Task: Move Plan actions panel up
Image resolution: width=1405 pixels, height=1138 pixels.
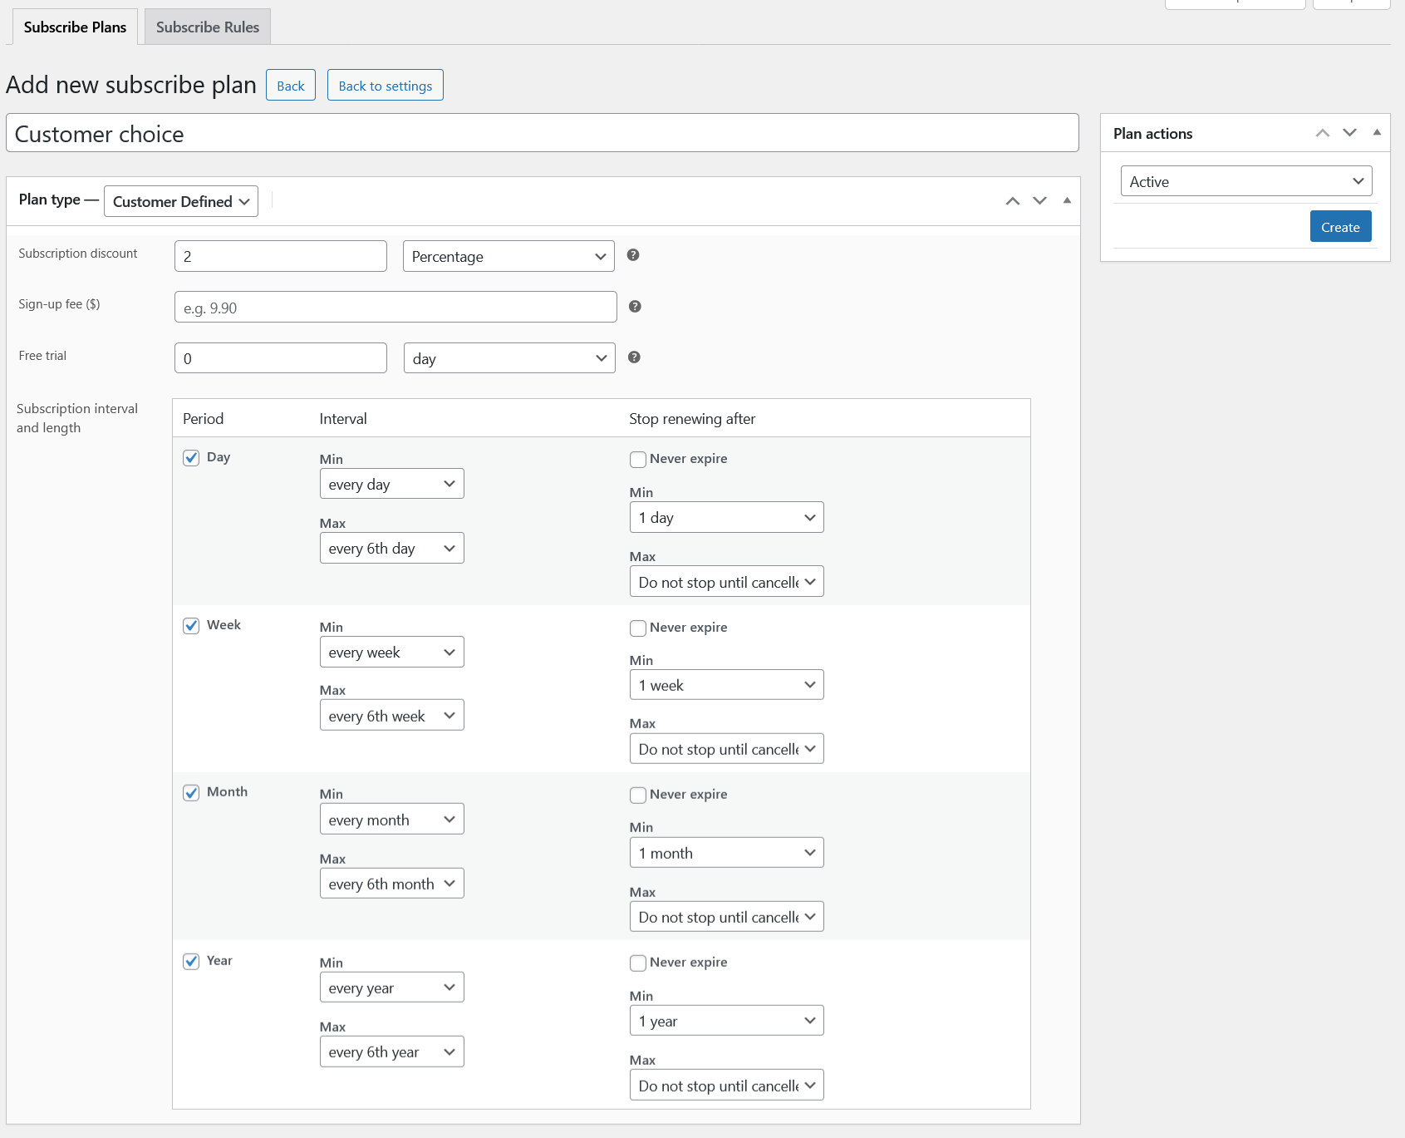Action: pyautogui.click(x=1323, y=133)
